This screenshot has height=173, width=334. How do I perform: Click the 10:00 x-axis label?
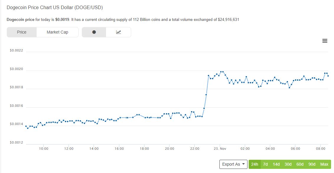44,149
